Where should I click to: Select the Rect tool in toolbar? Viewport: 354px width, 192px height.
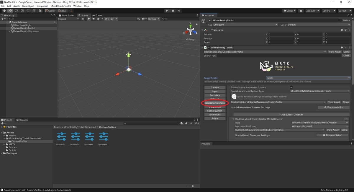point(28,11)
